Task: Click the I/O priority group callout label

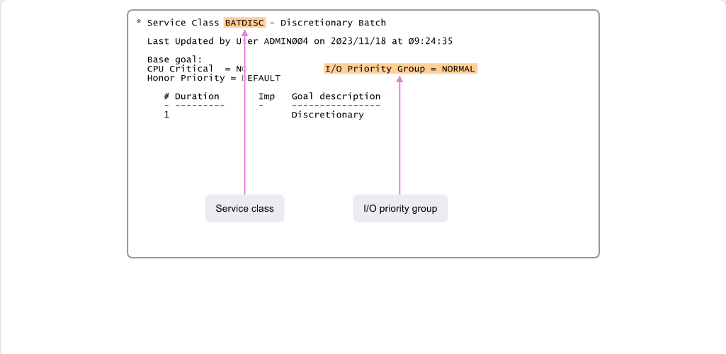Action: (400, 208)
